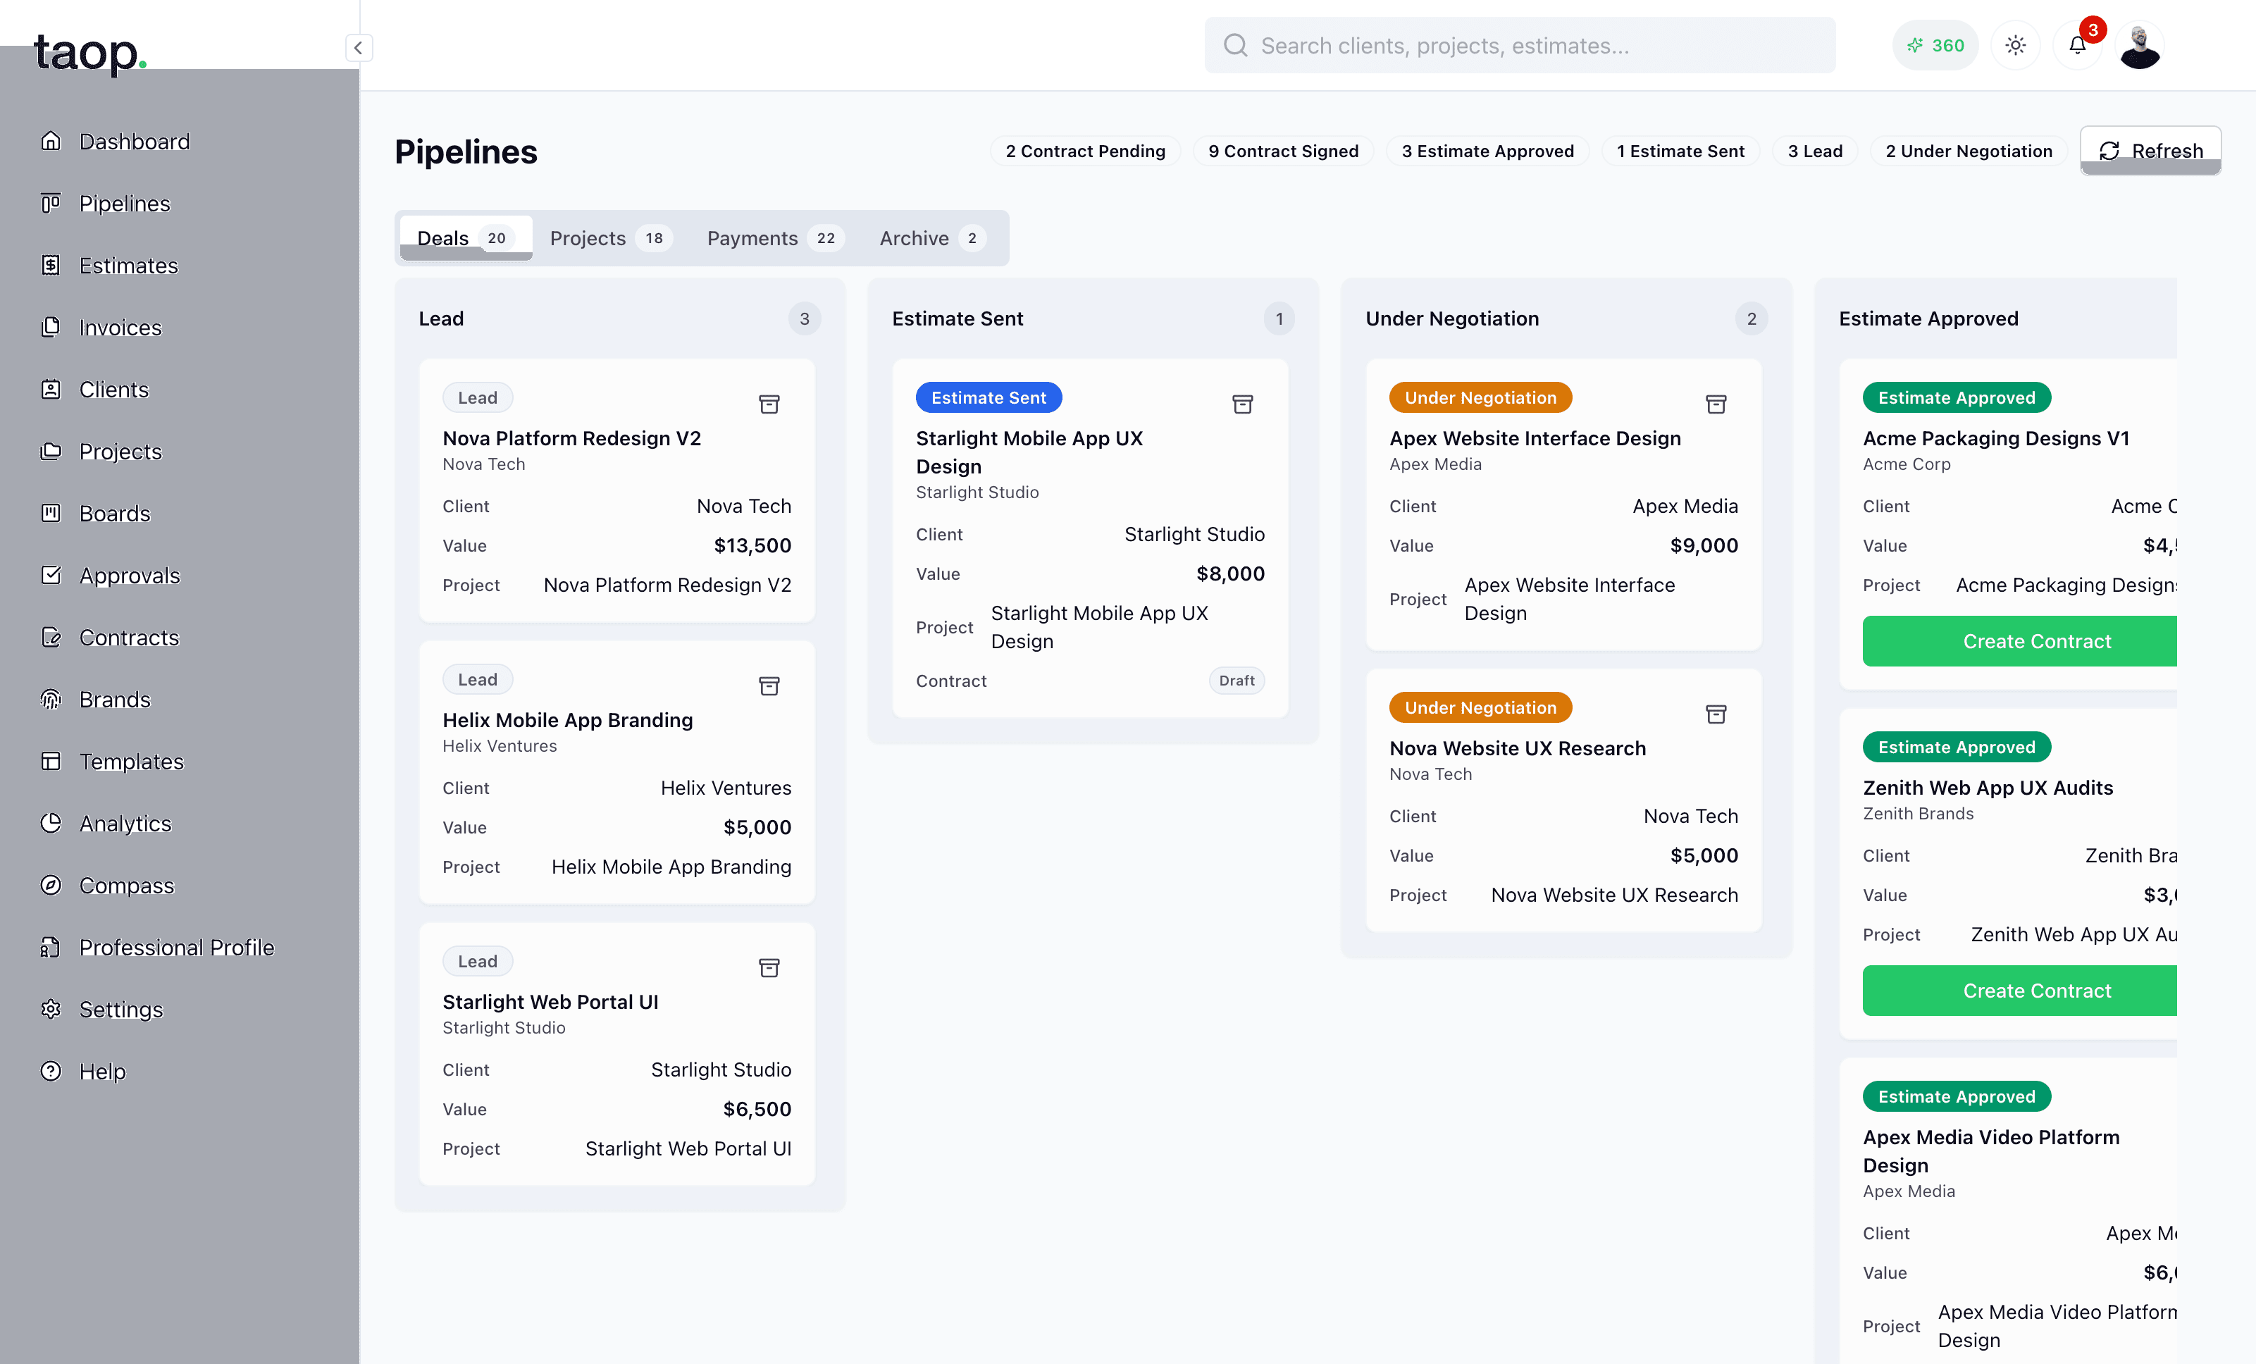Create Contract for Zenith Web App UX Audits
2256x1364 pixels.
coord(2019,991)
